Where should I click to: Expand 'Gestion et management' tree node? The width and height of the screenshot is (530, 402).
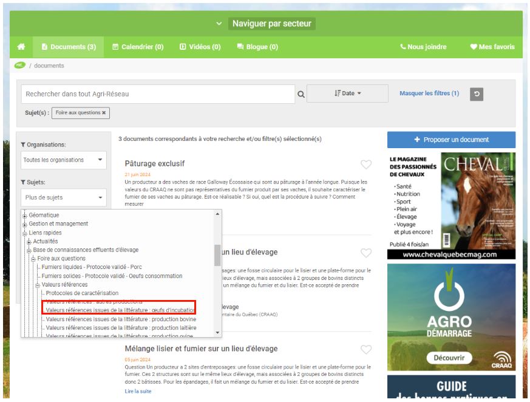(25, 224)
